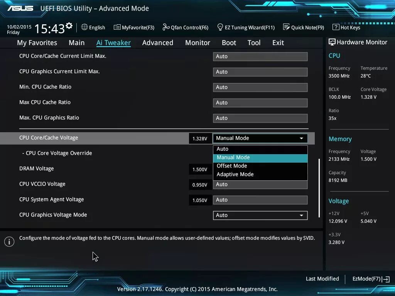Click the Memory heading in Hardware Monitor

(340, 139)
